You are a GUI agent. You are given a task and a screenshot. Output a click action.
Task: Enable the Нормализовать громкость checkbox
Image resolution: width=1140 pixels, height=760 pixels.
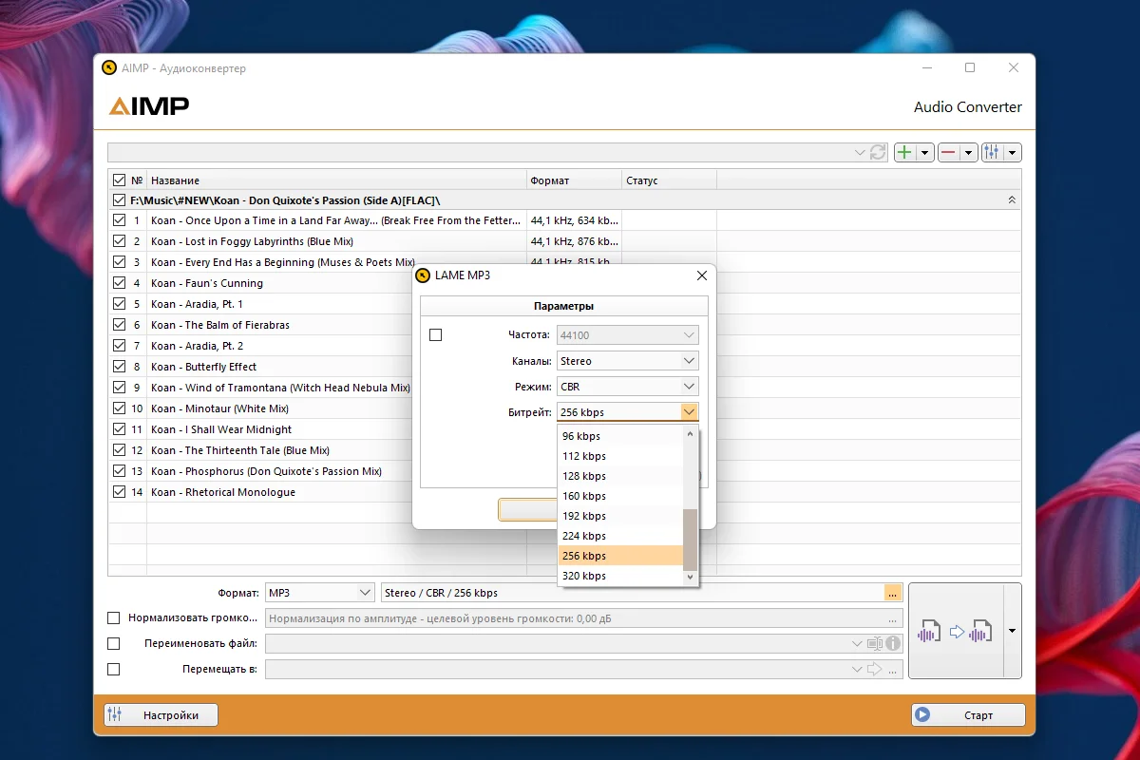114,618
